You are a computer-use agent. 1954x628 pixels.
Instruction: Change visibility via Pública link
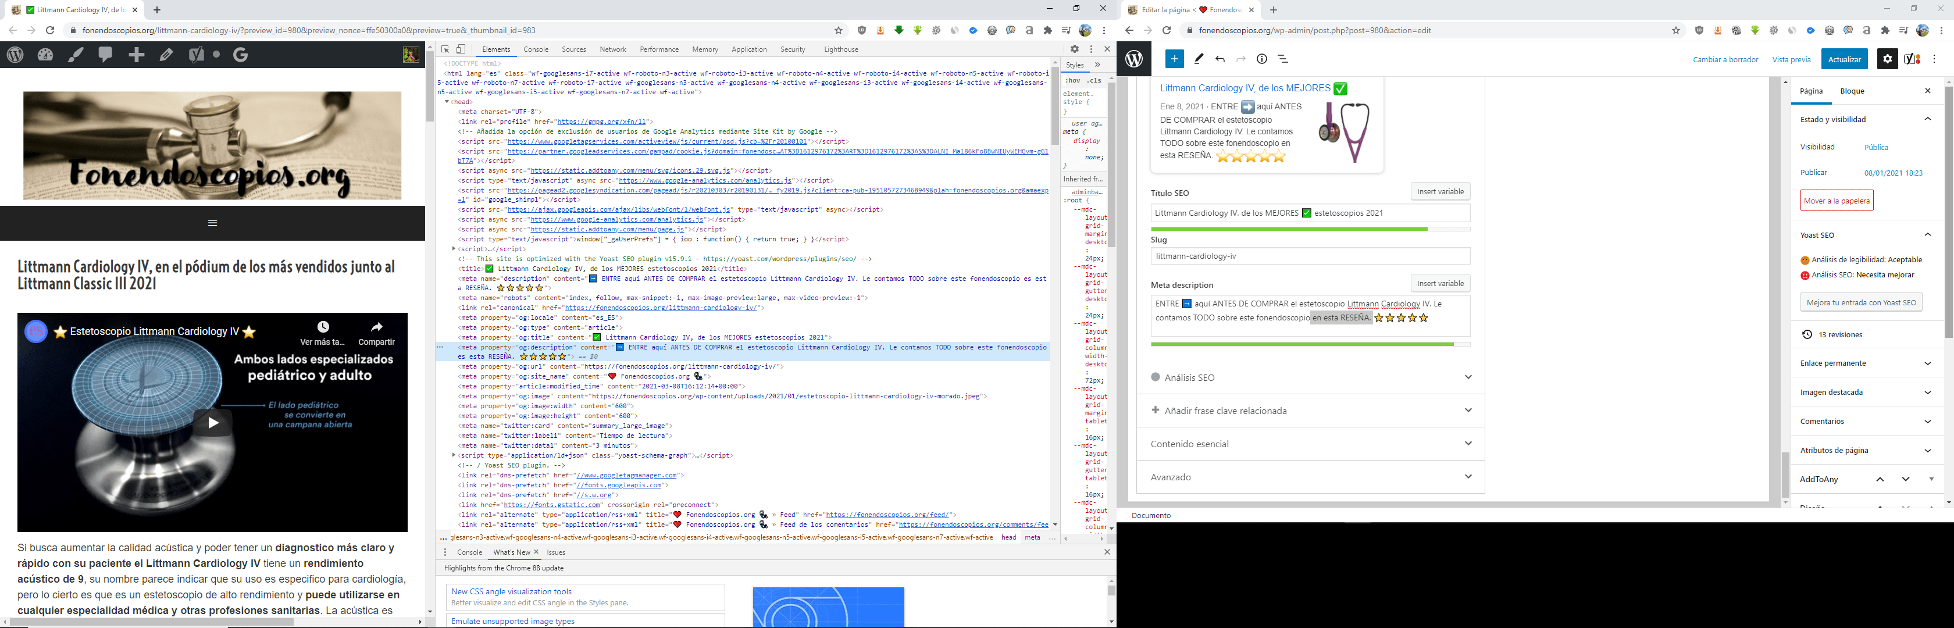click(1876, 147)
